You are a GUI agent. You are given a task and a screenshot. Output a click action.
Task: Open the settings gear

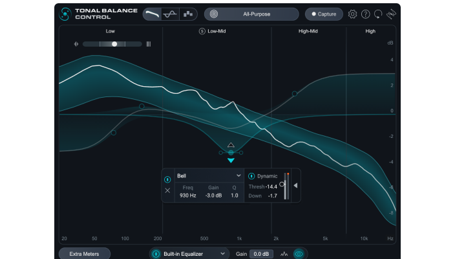pos(352,14)
